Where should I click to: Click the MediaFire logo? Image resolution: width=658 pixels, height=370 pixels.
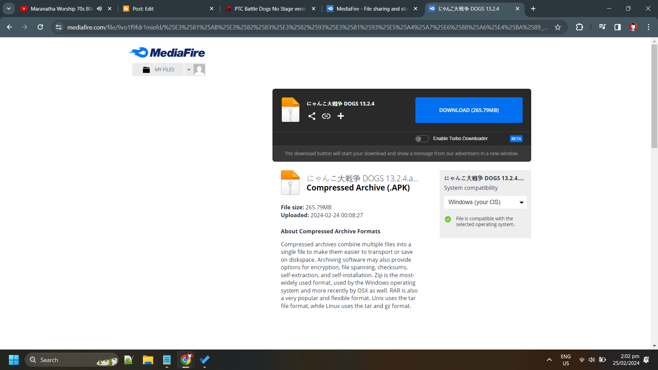click(167, 52)
